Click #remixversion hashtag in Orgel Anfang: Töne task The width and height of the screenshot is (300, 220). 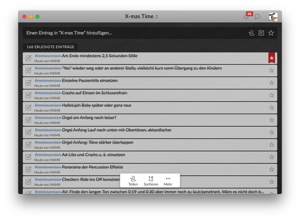(x=48, y=143)
